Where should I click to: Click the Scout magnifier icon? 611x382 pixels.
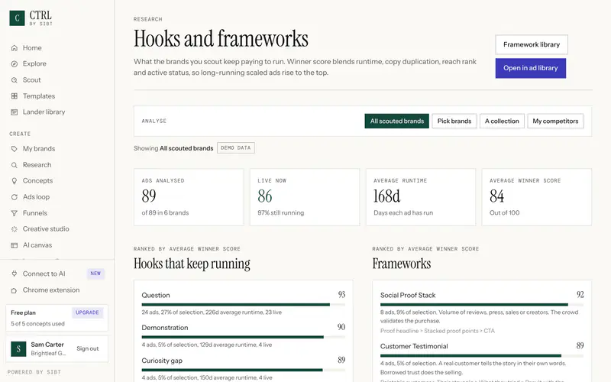pos(15,80)
